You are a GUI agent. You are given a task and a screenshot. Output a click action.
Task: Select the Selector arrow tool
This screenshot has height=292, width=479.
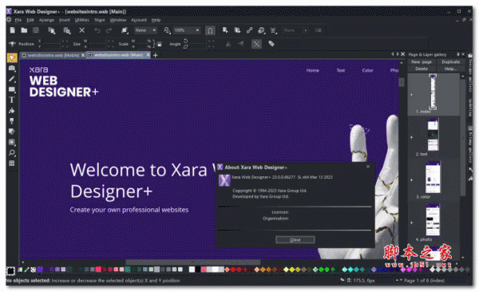(12, 57)
